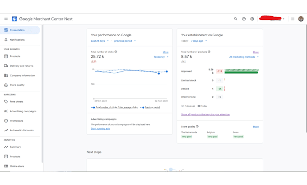This screenshot has height=185, width=307.
Task: Expand the Tendency dropdown
Action: coord(161,57)
